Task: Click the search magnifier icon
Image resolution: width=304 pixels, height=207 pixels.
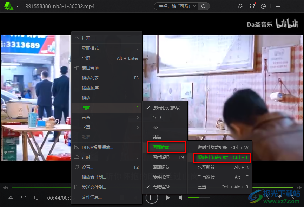Action: click(204, 6)
